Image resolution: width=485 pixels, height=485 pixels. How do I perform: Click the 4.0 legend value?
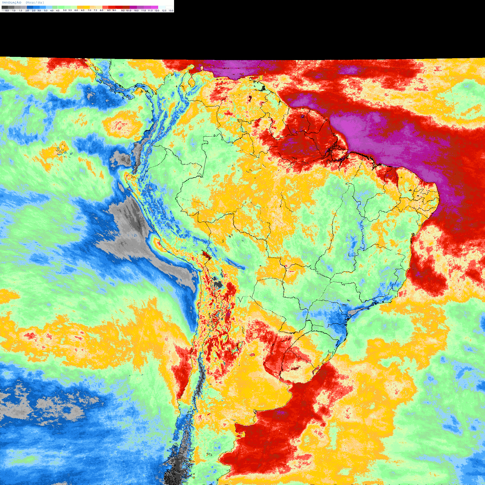52,11
